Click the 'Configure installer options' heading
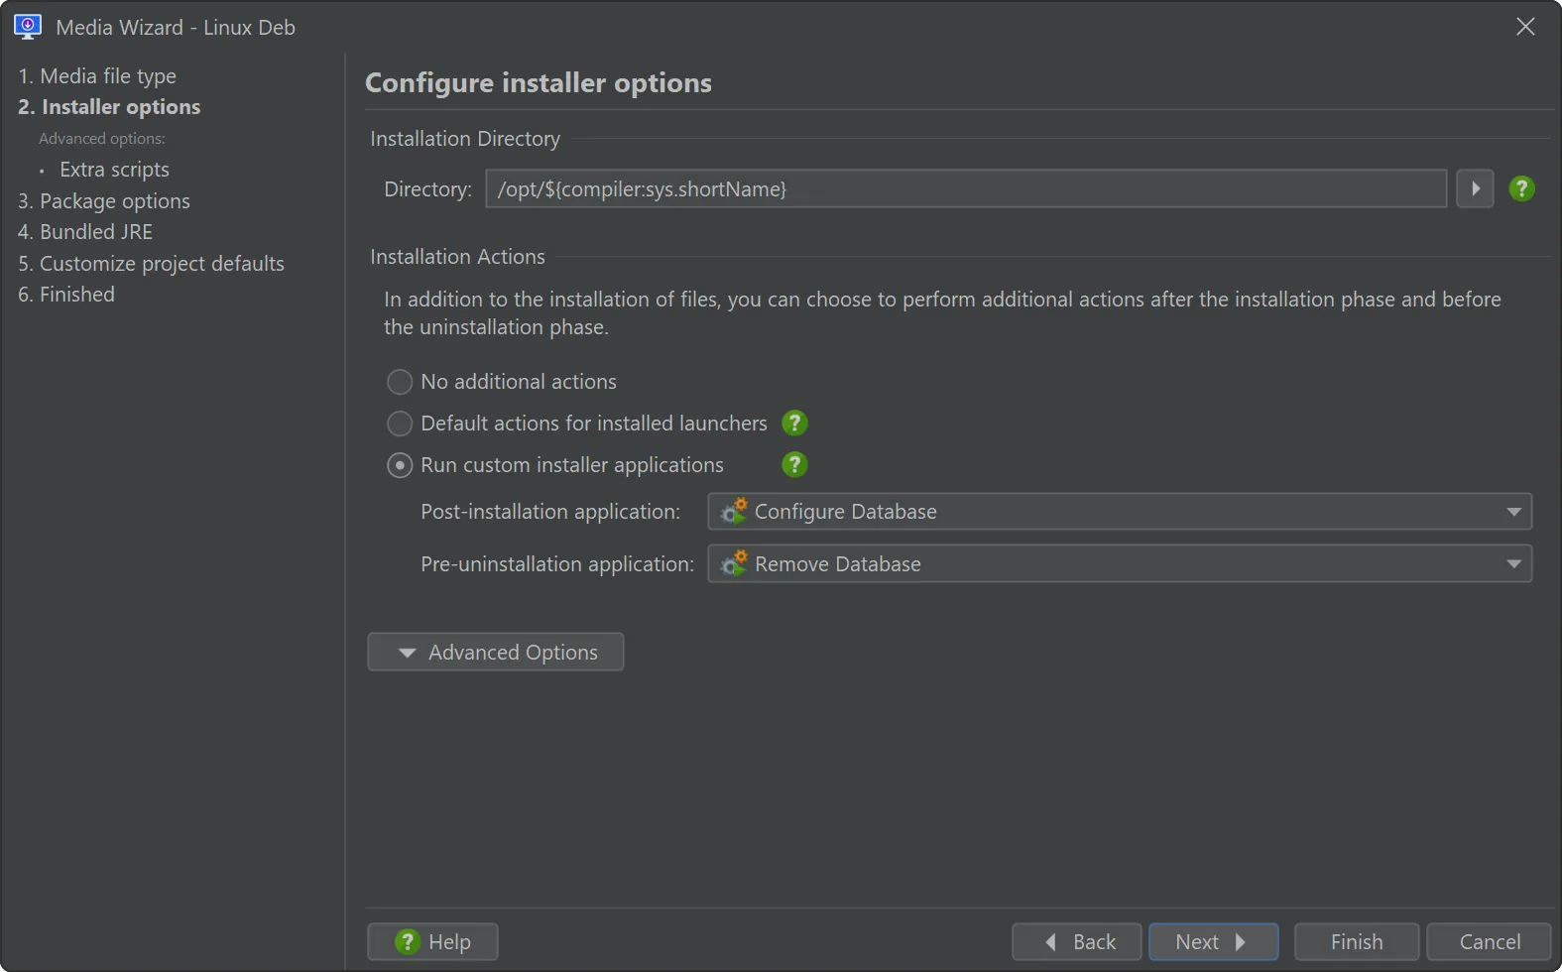Image resolution: width=1562 pixels, height=972 pixels. pos(539,82)
